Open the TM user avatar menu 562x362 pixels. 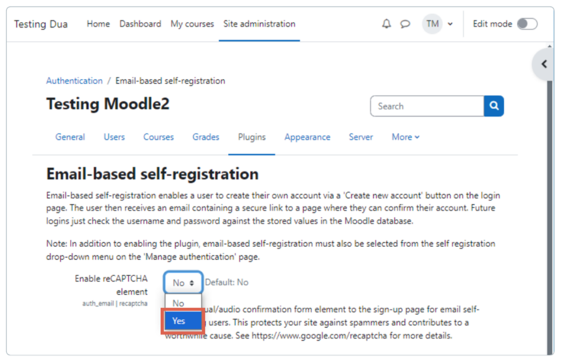click(432, 24)
